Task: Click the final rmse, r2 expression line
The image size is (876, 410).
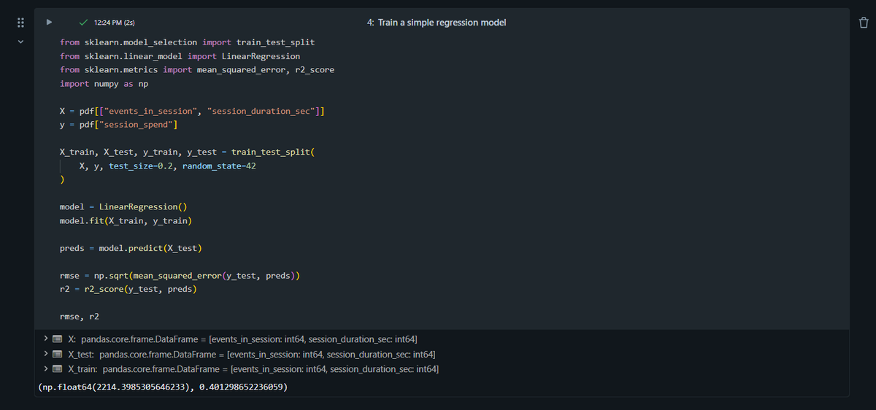Action: tap(80, 317)
